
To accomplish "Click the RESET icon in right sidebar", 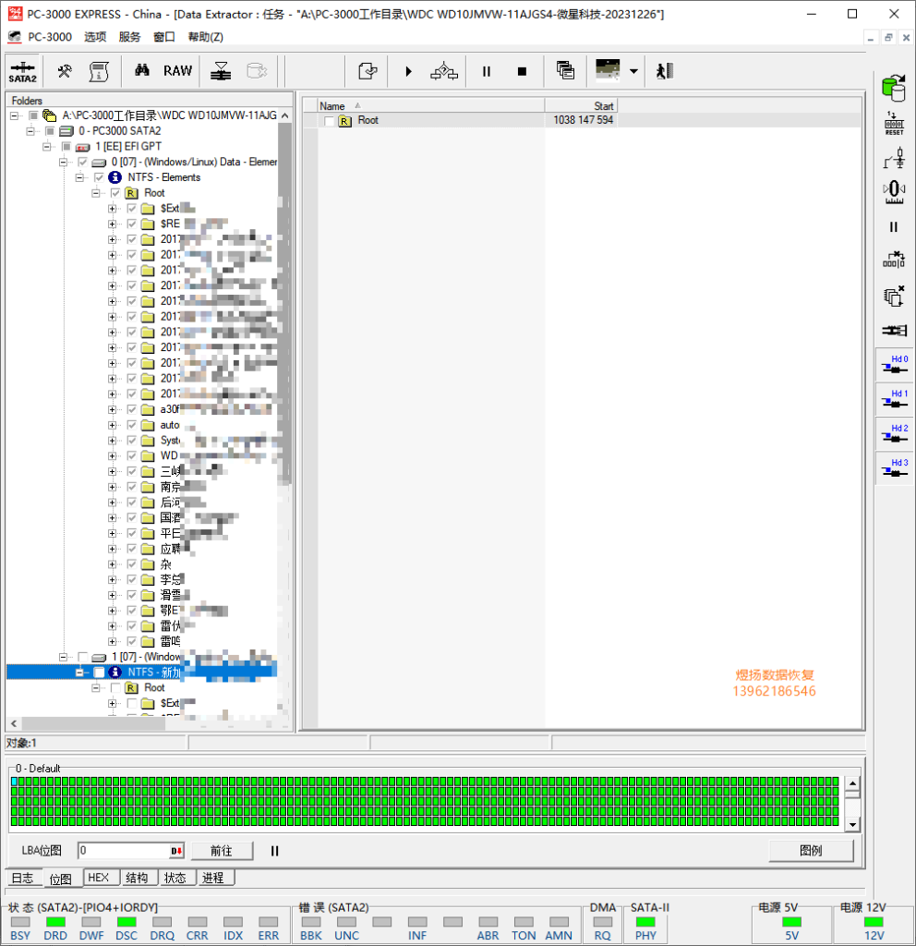I will pyautogui.click(x=894, y=124).
